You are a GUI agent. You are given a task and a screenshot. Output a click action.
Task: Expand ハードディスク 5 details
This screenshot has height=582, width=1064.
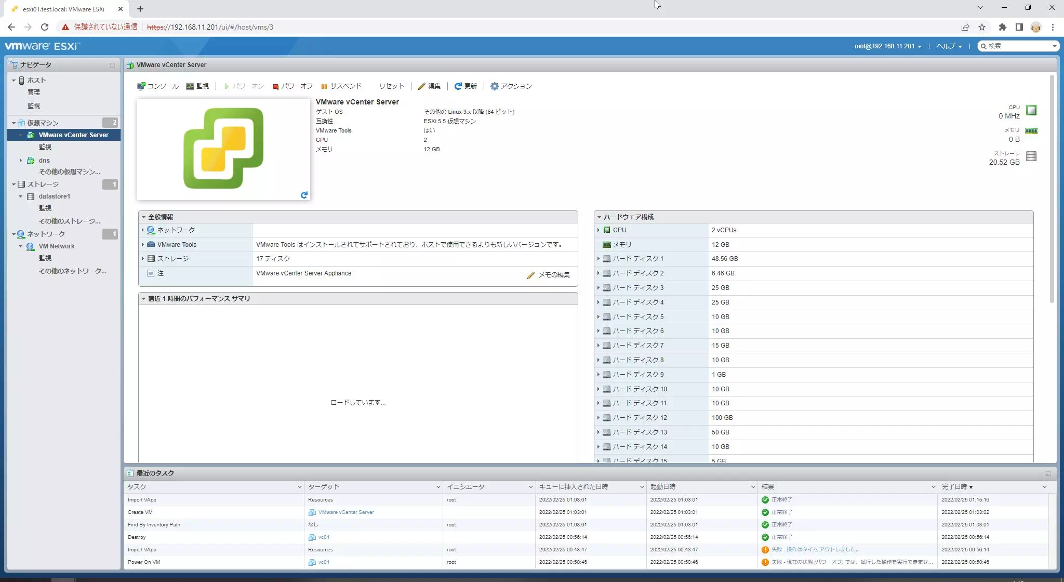(x=598, y=317)
